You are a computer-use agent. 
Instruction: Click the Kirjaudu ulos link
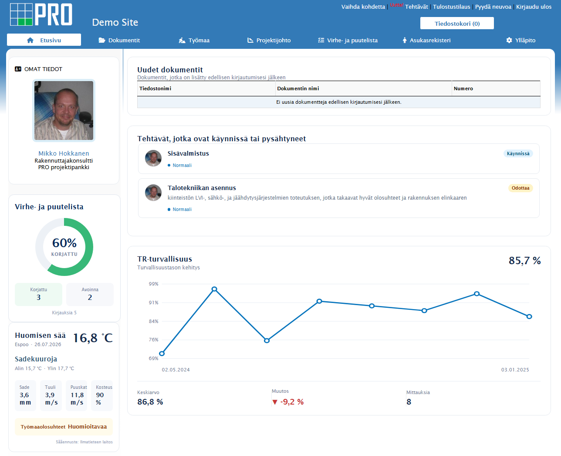(534, 7)
